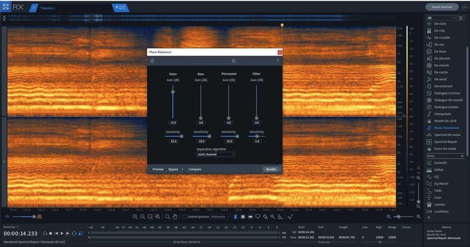Open the Spectral De-noise module

point(447,135)
